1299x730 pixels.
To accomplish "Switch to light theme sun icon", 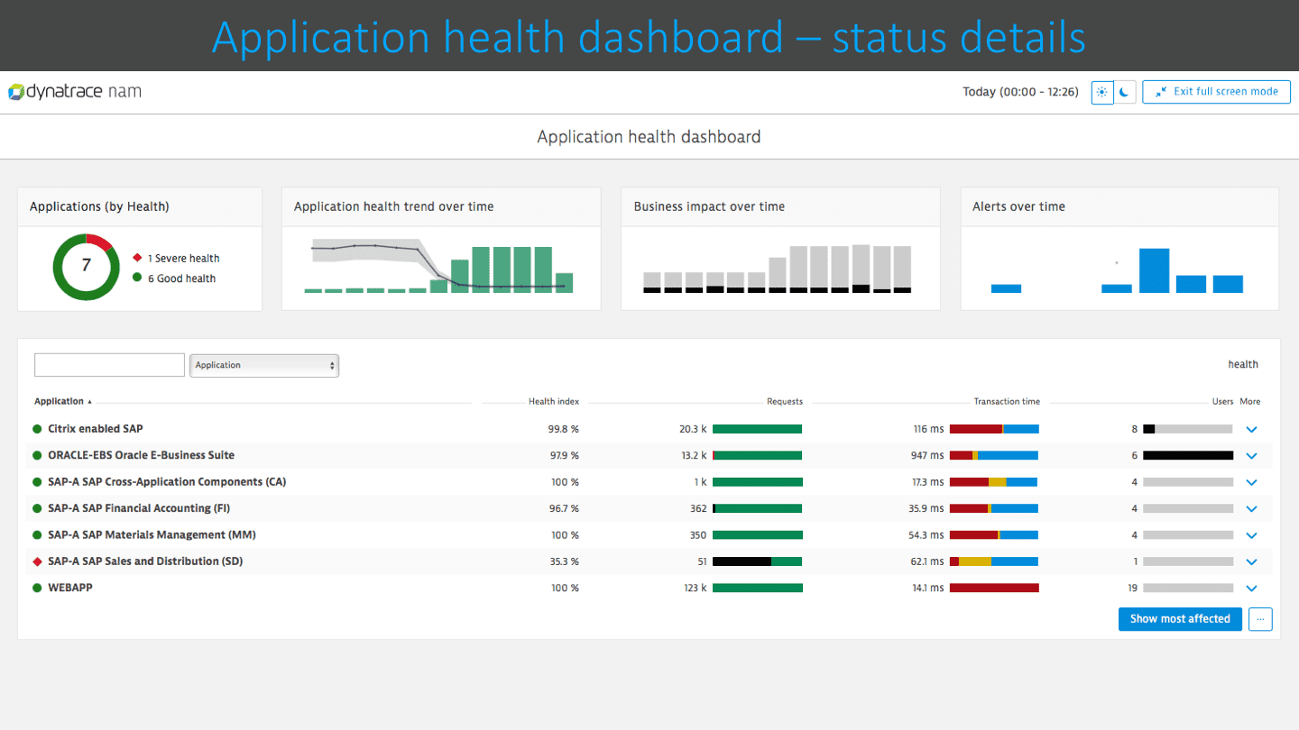I will pos(1102,92).
